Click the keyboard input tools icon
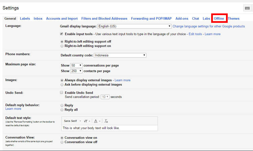Screen dimensions: 253x151 pos(247,8)
